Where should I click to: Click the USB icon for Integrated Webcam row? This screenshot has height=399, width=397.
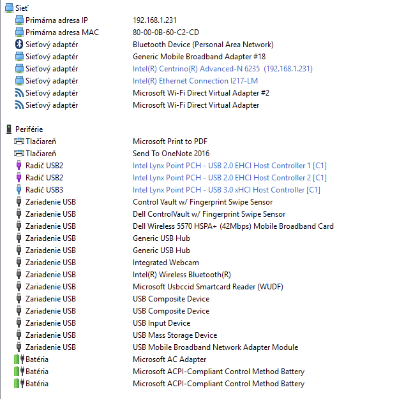point(19,263)
